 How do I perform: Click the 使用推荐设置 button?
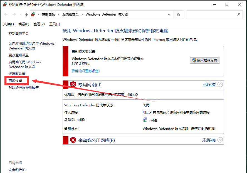pos(205,60)
